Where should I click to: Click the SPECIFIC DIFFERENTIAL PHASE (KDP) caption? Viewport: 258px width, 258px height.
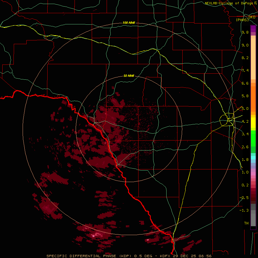click(x=89, y=256)
